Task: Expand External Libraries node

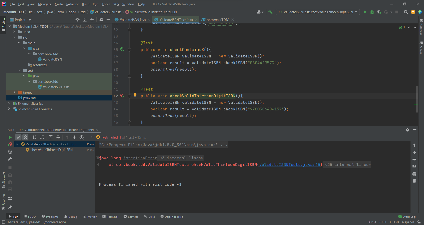Action: (9, 103)
